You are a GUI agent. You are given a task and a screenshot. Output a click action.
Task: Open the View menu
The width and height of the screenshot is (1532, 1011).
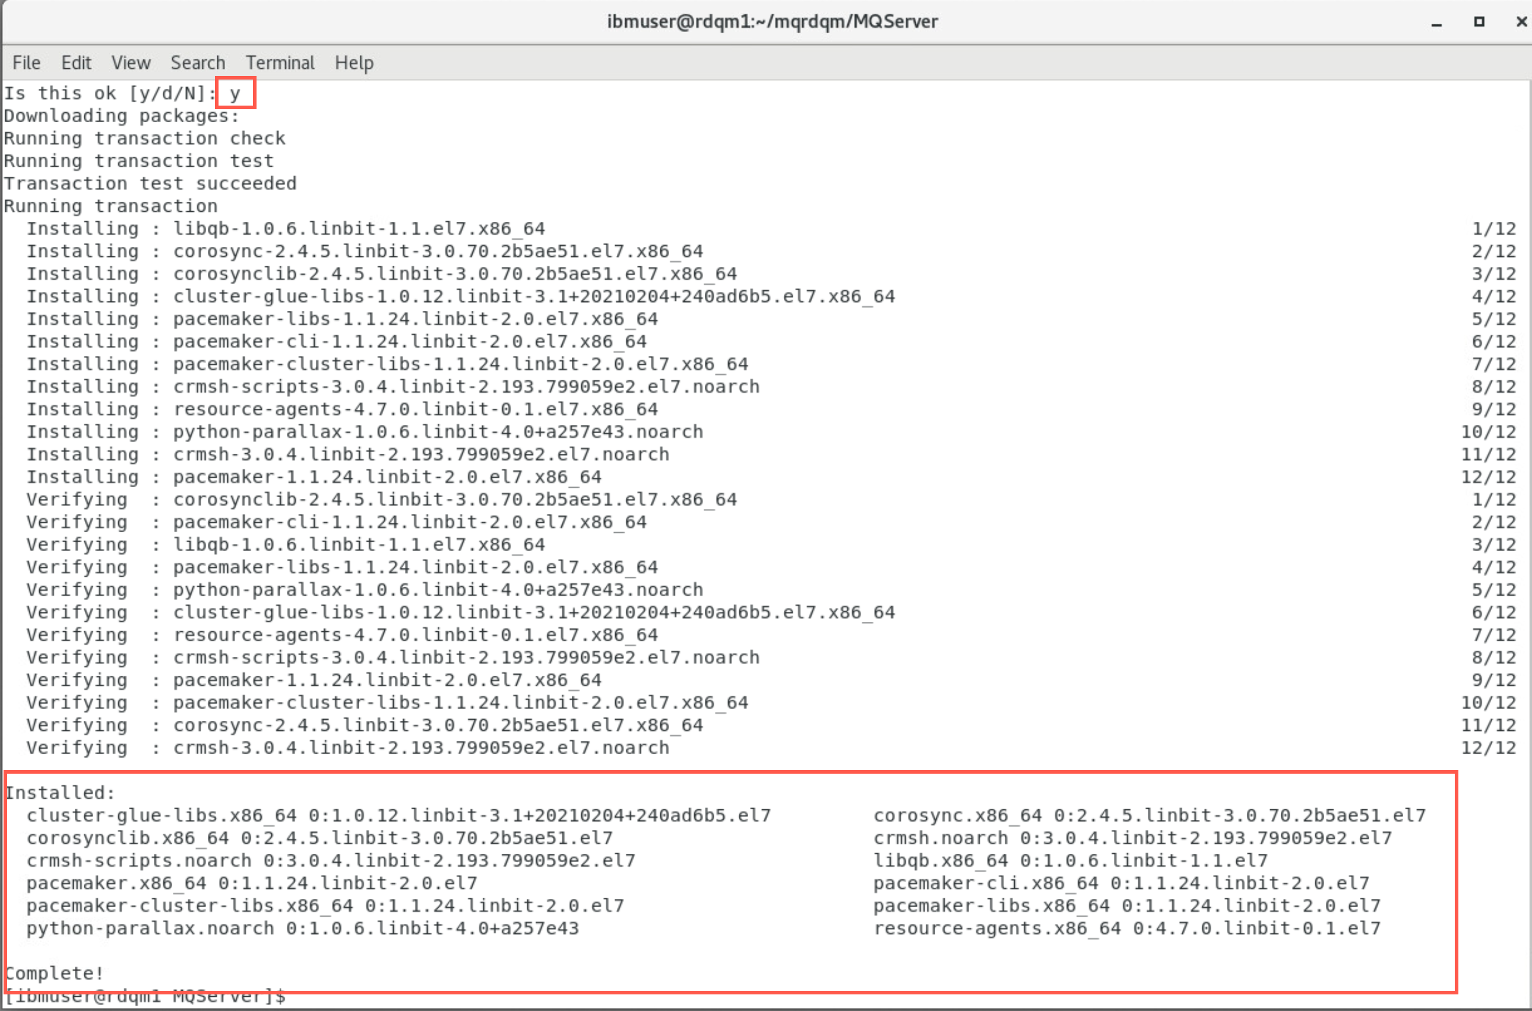(131, 62)
